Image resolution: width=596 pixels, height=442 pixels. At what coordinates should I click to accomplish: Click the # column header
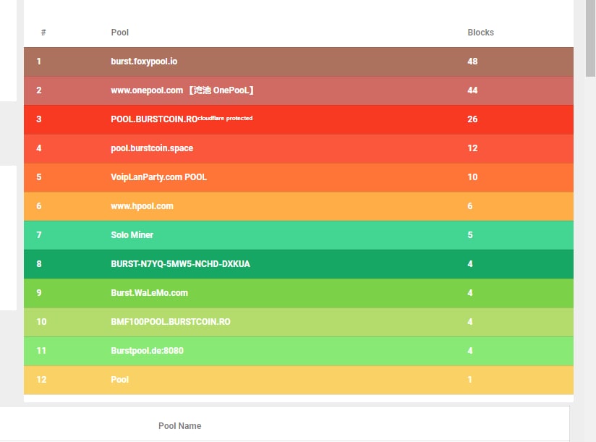43,33
